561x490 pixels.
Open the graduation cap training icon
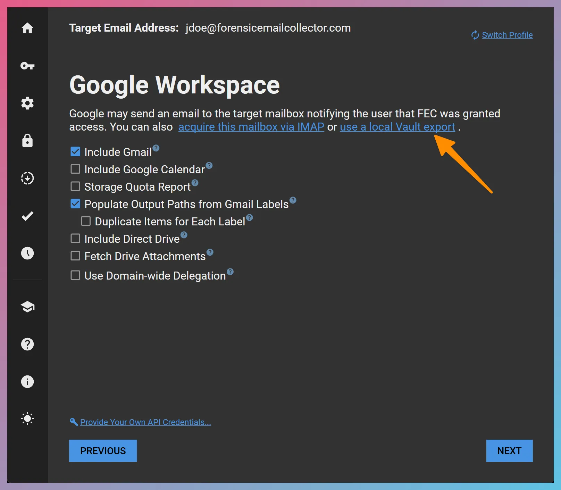[27, 307]
